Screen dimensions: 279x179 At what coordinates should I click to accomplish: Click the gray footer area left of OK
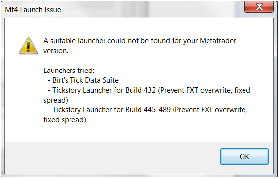tap(112, 157)
